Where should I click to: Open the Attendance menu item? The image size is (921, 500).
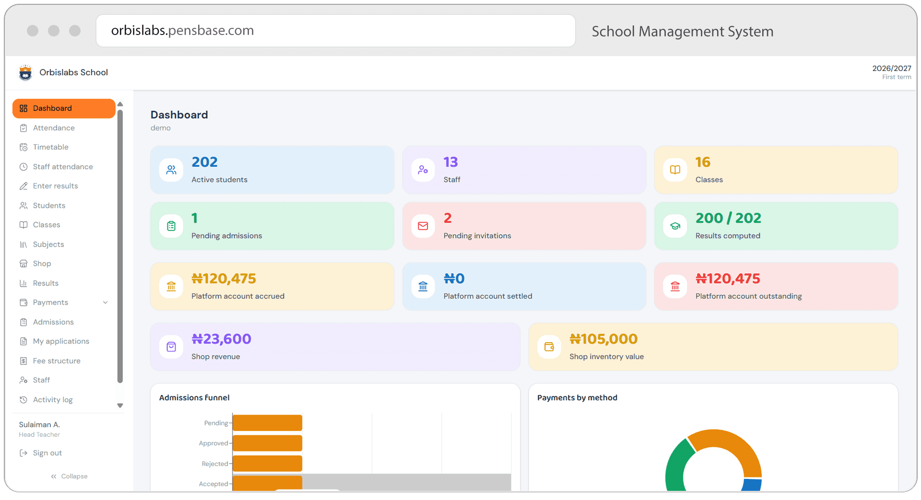64,128
